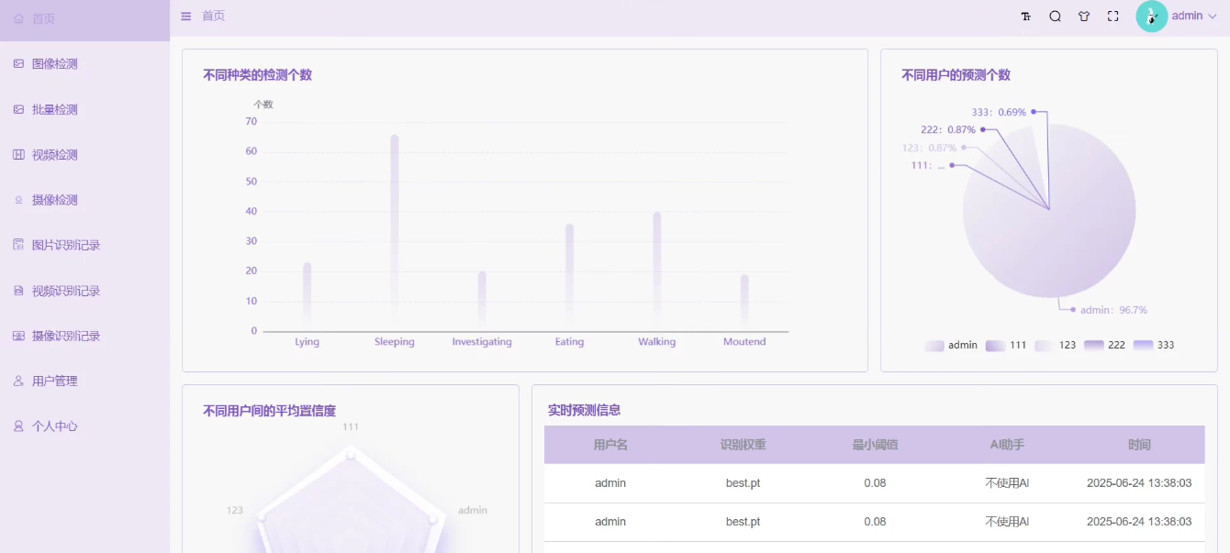Toggle the 333 legend item
The height and width of the screenshot is (553, 1230).
point(1154,345)
